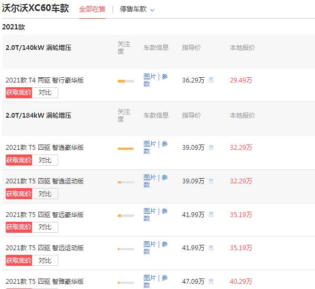Compare the T4 两驱 智行豪华版 model
The image size is (315, 289).
tap(45, 92)
